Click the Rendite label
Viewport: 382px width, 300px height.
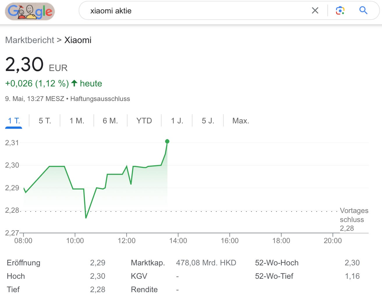coord(144,290)
